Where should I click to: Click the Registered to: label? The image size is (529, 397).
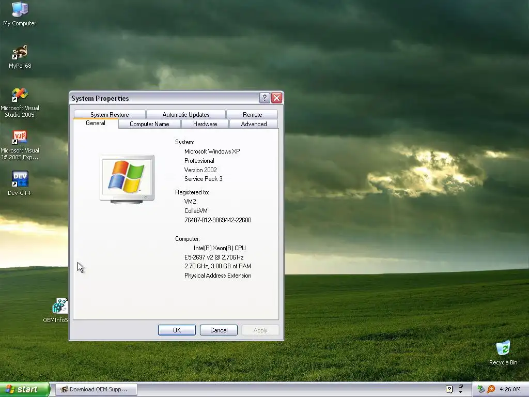click(192, 192)
